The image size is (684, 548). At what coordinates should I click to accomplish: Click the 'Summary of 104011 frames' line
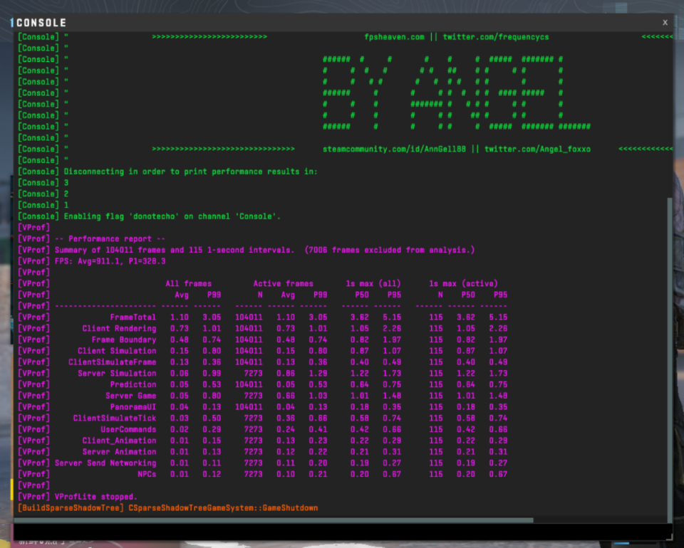coord(264,250)
